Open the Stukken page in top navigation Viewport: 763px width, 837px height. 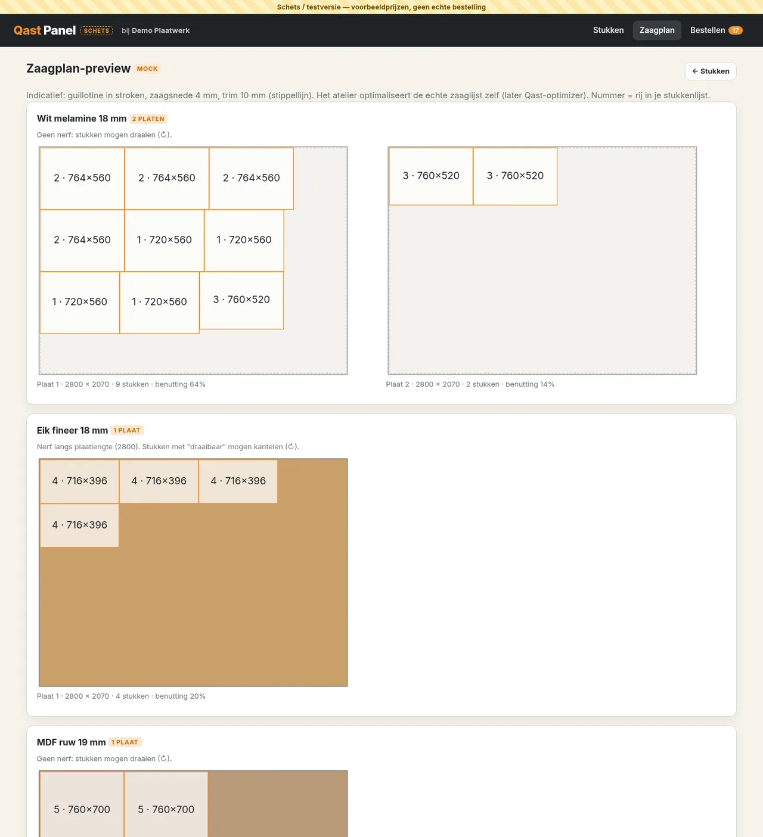(x=608, y=30)
